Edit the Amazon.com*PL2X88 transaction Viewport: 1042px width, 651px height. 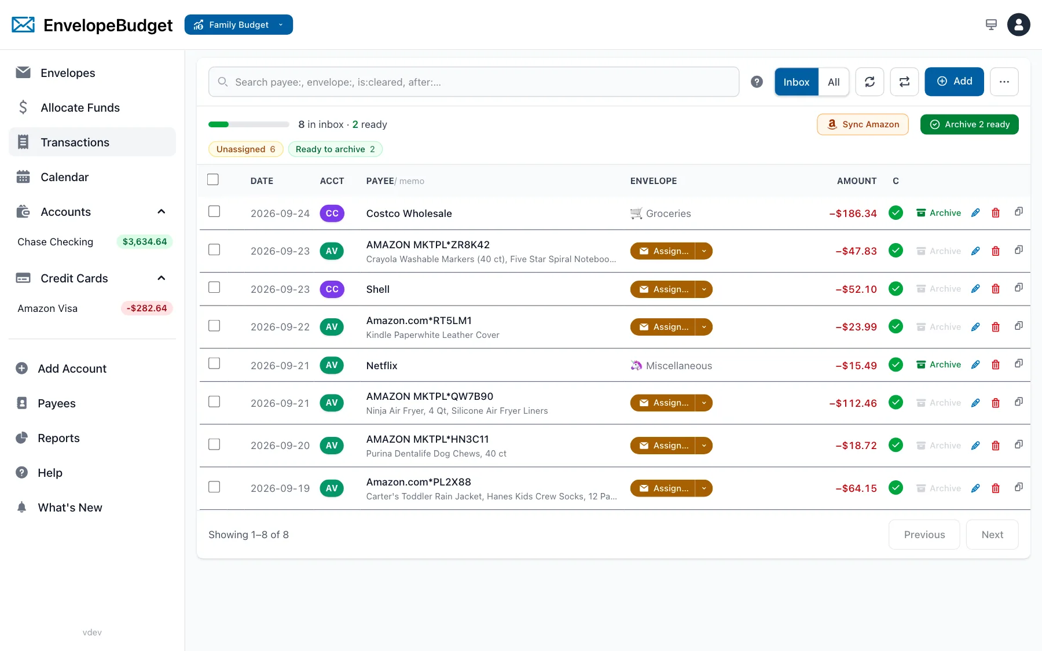(975, 488)
